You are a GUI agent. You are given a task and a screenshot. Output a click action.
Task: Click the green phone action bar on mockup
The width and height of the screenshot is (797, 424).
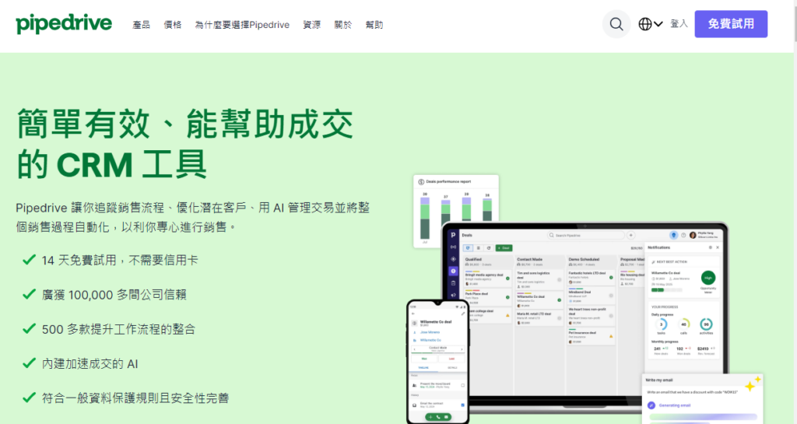click(437, 417)
